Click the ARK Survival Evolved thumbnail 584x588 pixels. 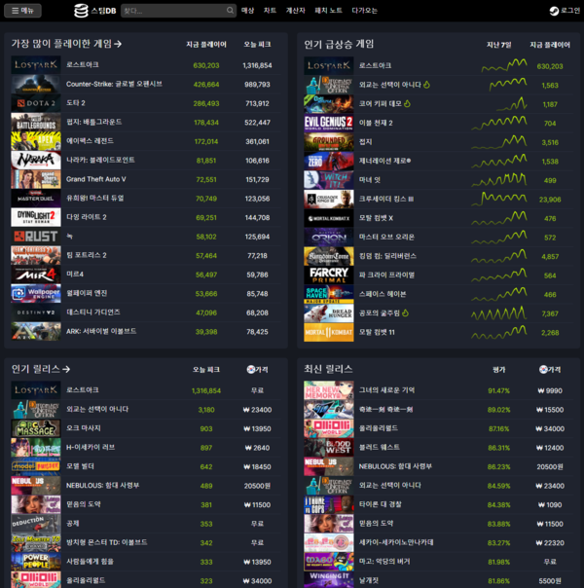point(36,332)
